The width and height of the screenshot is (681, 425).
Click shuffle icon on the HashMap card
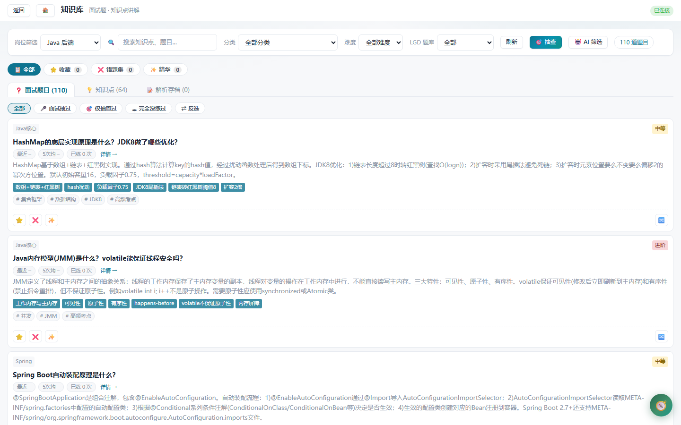pos(662,220)
